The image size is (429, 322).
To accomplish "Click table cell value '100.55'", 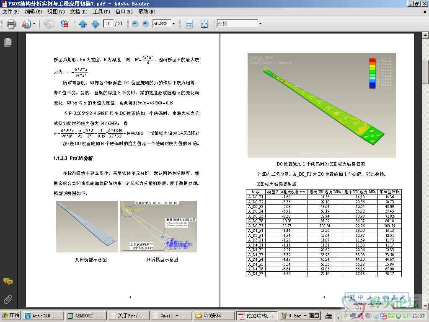I will 390,226.
